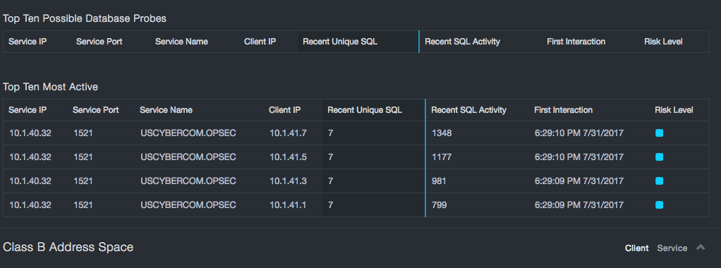Click risk level square for client 10.1.41.5

tap(659, 157)
